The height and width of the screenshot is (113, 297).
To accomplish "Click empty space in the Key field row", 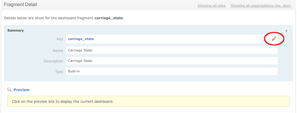I will click(180, 39).
